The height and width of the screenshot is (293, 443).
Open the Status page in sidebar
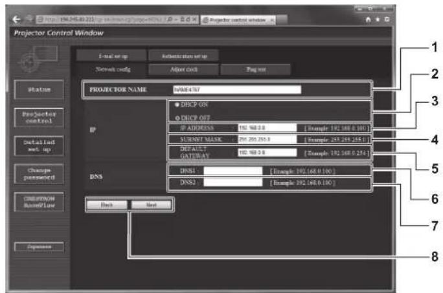(x=39, y=89)
